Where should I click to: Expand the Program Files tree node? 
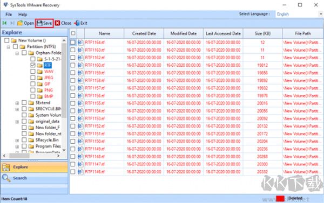point(17,147)
